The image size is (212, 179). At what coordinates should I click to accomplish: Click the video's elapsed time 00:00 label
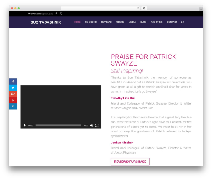point(31,125)
